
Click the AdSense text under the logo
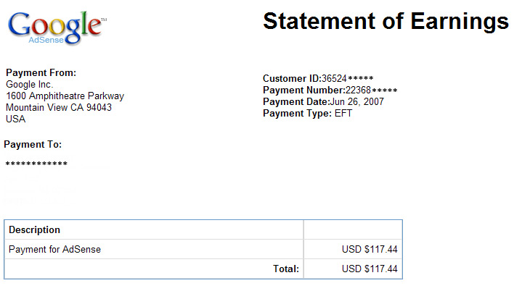46,40
